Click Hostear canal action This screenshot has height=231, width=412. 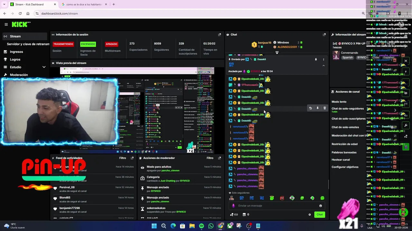[341, 160]
